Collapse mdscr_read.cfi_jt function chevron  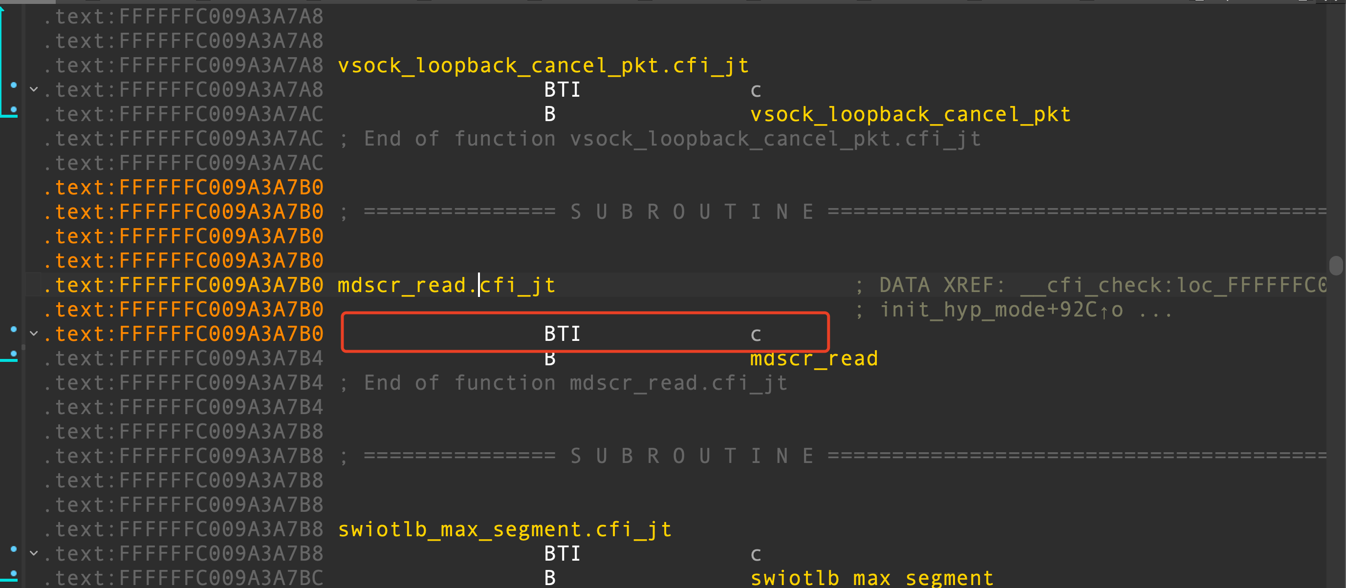[x=34, y=334]
